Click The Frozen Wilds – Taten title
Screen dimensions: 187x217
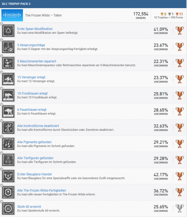coord(43,15)
